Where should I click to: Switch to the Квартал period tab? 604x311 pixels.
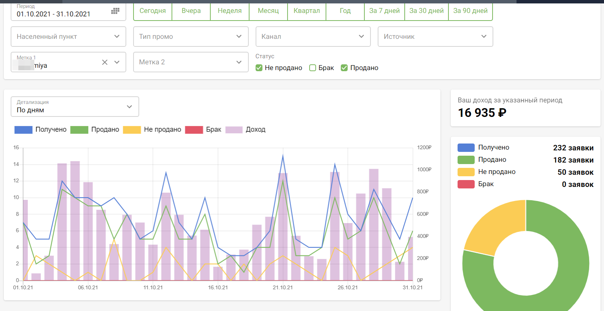pyautogui.click(x=307, y=11)
